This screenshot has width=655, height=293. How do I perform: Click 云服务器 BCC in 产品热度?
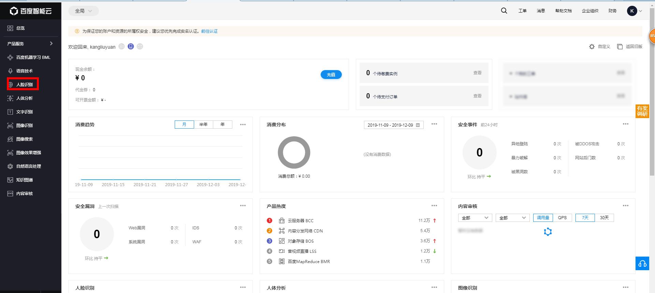coord(301,221)
